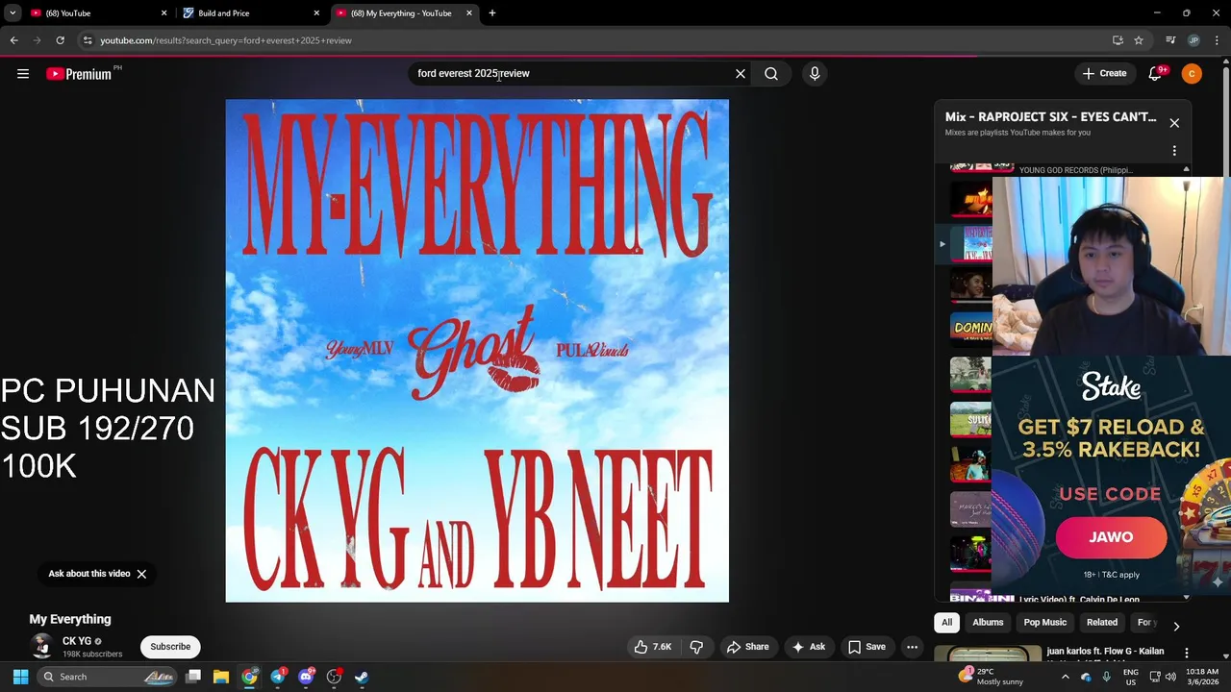Open Steam from the taskbar
The image size is (1231, 692).
tap(362, 677)
